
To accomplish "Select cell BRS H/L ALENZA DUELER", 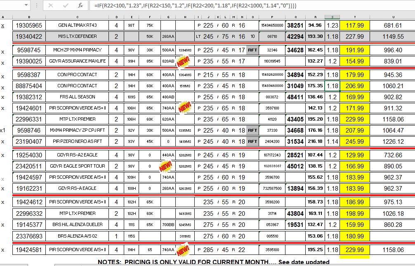I will (77, 224).
